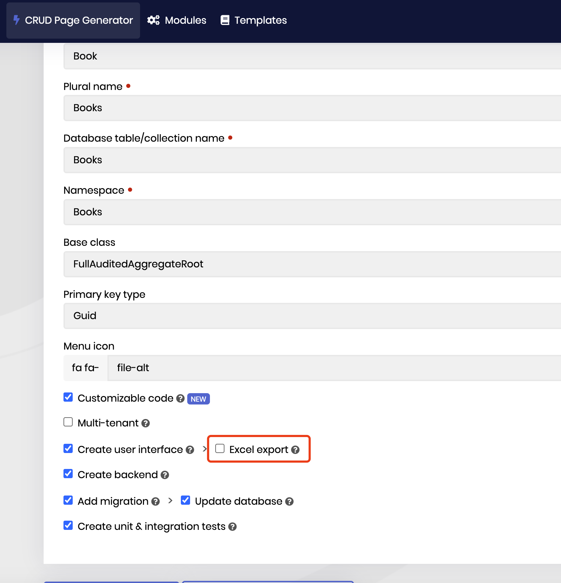Enable the Excel export checkbox

point(220,448)
